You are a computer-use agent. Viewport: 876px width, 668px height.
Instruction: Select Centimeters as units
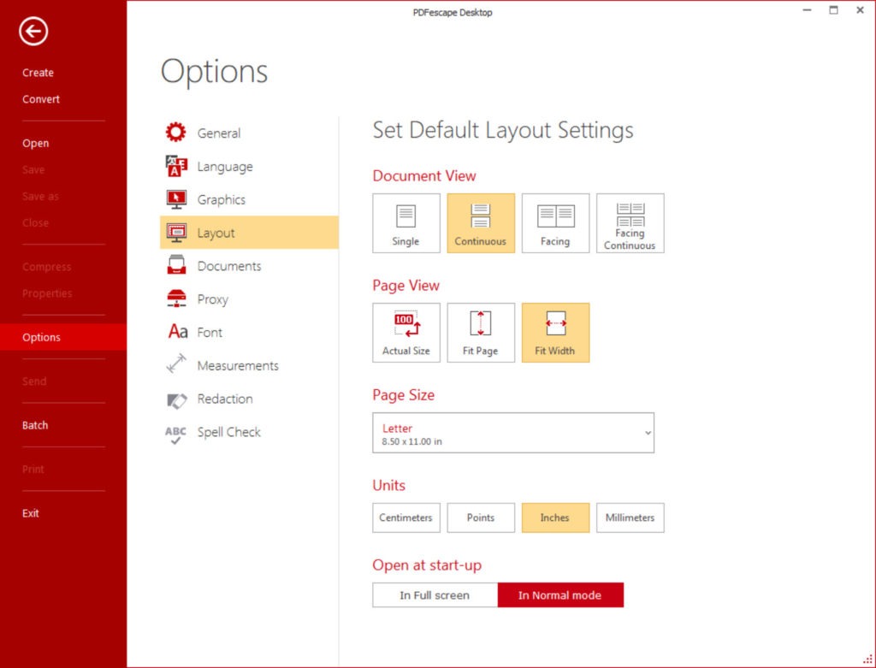pos(406,517)
